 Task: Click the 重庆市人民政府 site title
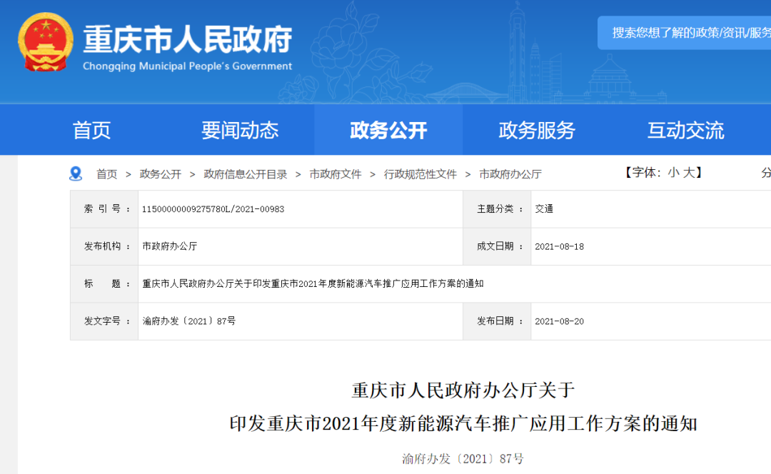click(187, 39)
